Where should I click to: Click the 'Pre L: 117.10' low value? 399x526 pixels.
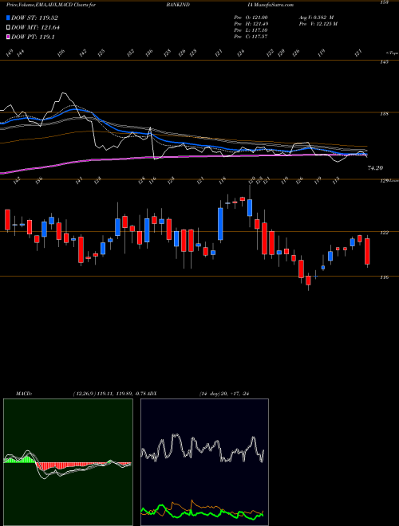coord(251,30)
